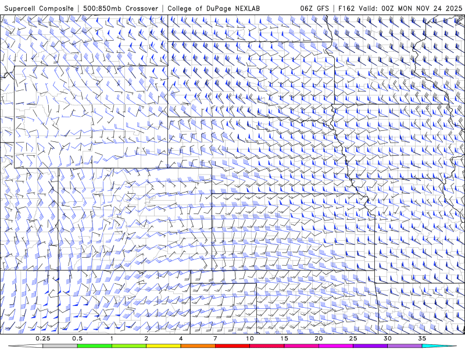Click the "4" legend value
465x349 pixels.
(x=181, y=339)
